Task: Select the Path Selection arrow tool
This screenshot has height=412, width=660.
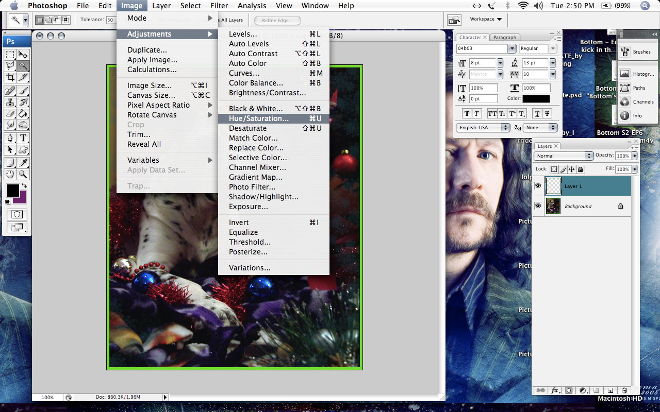Action: [10, 149]
